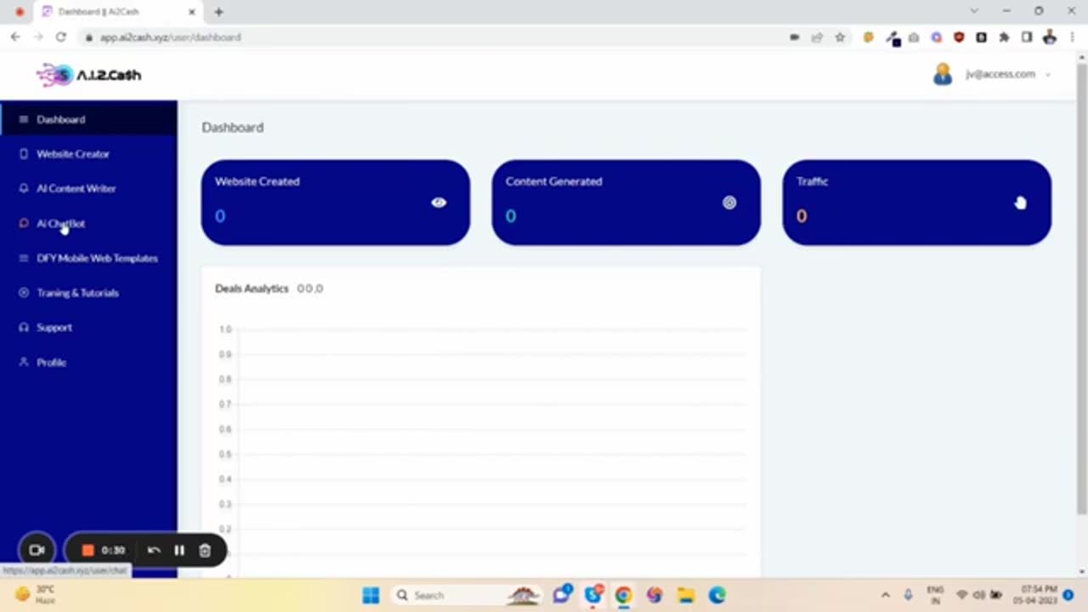
Task: Expand the jv@access.com account dropdown
Action: coord(1008,75)
